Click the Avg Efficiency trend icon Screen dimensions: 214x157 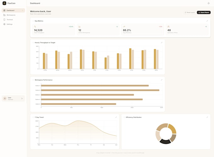coord(124,27)
